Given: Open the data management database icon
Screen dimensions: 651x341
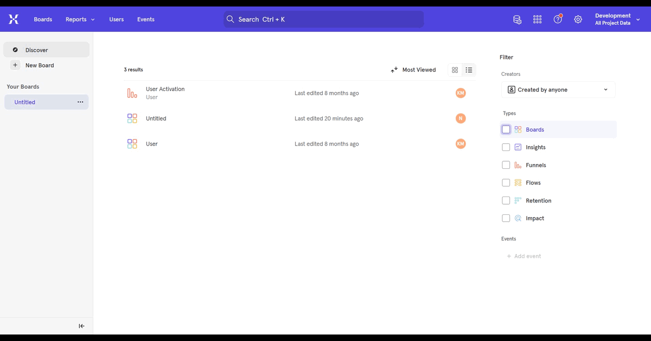Looking at the screenshot, I should (517, 19).
